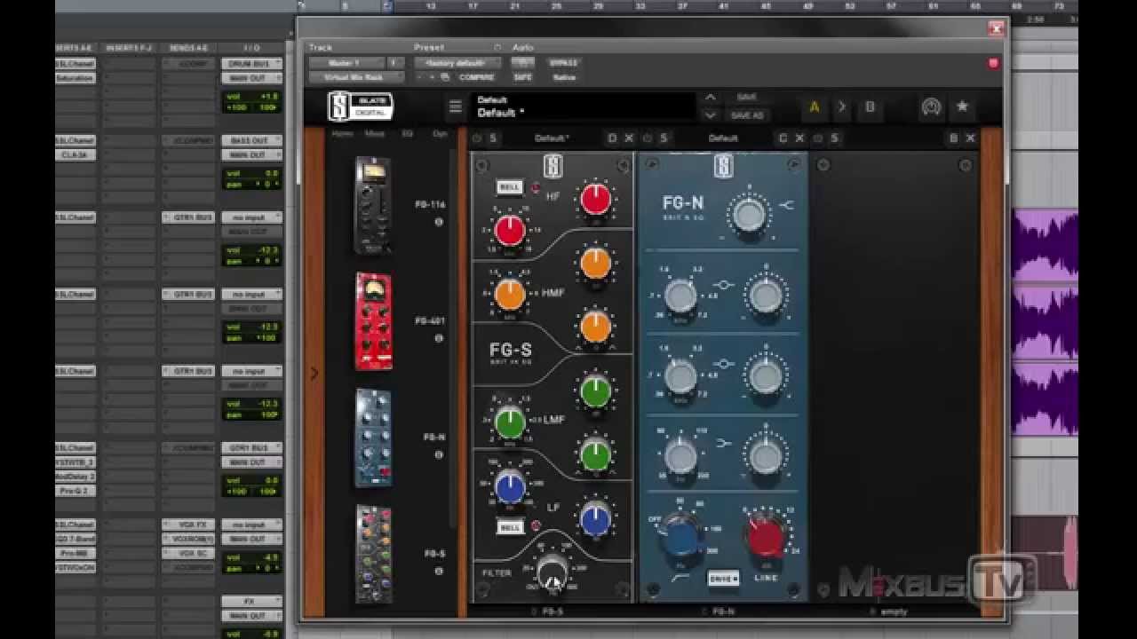Toggle the LF BELL switch on FG-S
The width and height of the screenshot is (1137, 639).
pyautogui.click(x=510, y=527)
